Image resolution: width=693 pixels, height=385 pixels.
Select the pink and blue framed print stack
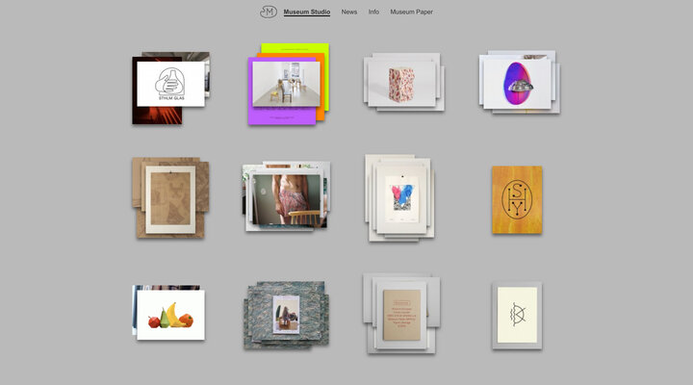click(400, 198)
